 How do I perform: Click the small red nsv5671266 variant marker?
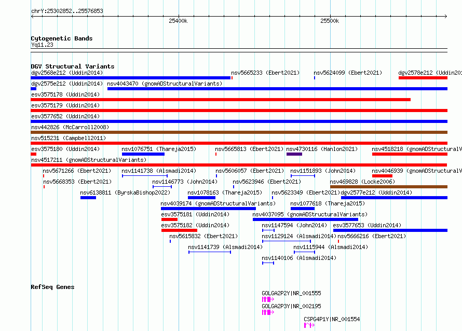(44, 176)
